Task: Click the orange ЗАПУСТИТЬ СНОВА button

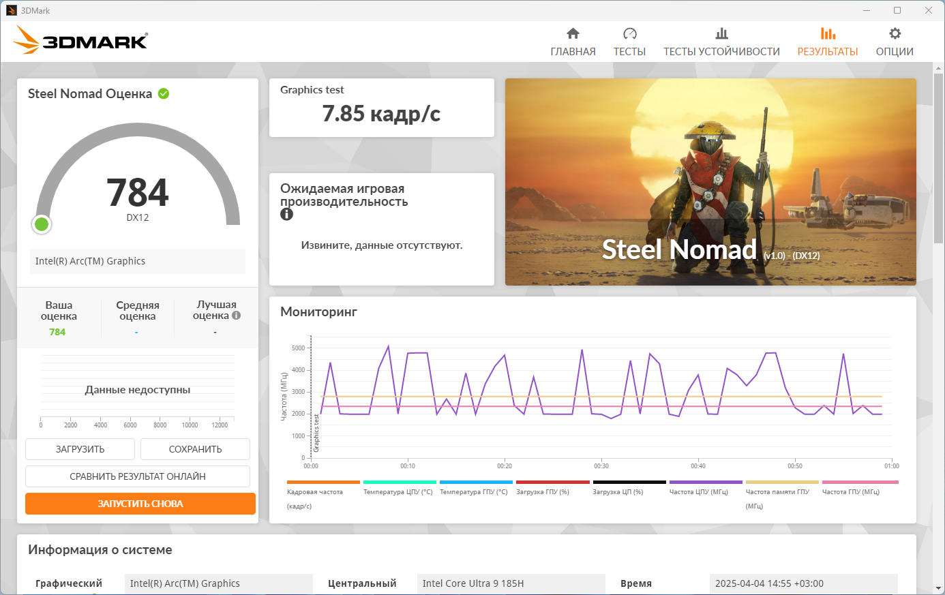Action: (x=140, y=504)
